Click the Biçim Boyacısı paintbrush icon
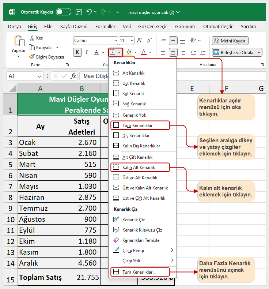The image size is (269, 289). tap(32, 57)
